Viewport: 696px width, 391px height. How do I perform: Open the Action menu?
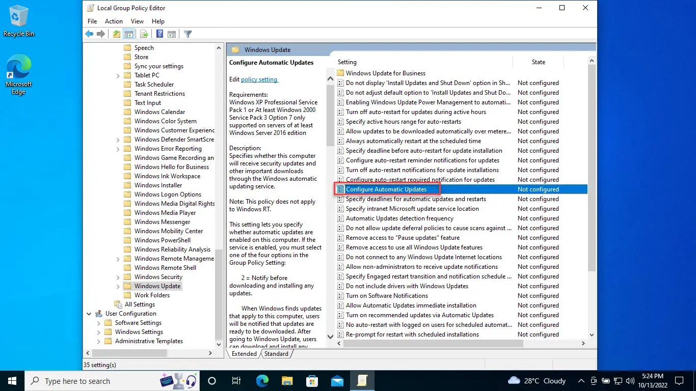click(x=114, y=21)
